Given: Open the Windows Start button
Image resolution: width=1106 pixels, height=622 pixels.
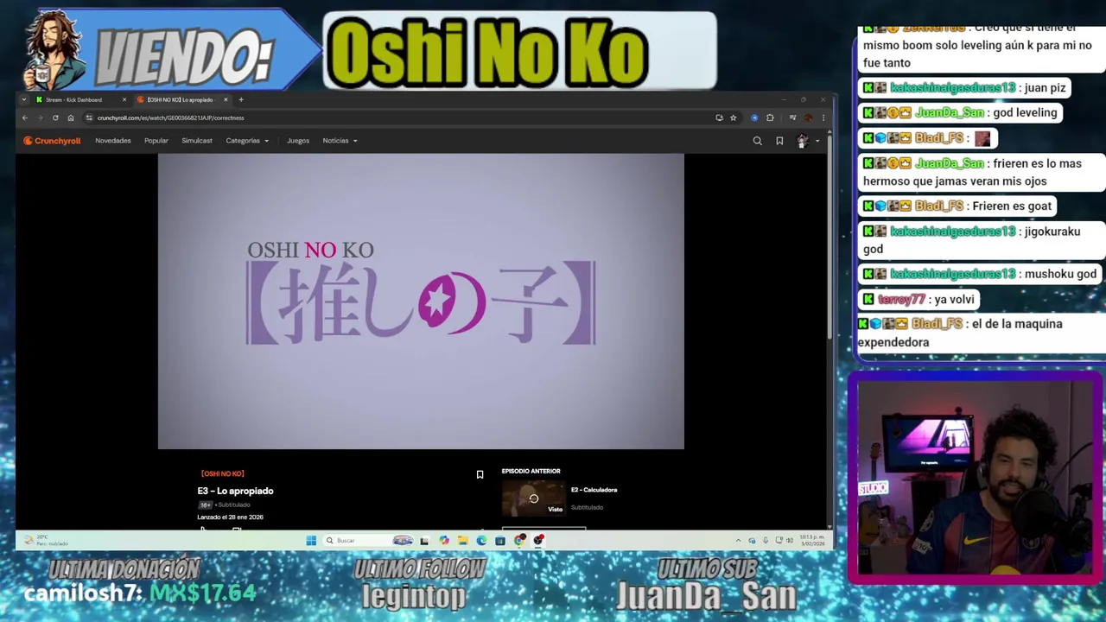Looking at the screenshot, I should (311, 541).
